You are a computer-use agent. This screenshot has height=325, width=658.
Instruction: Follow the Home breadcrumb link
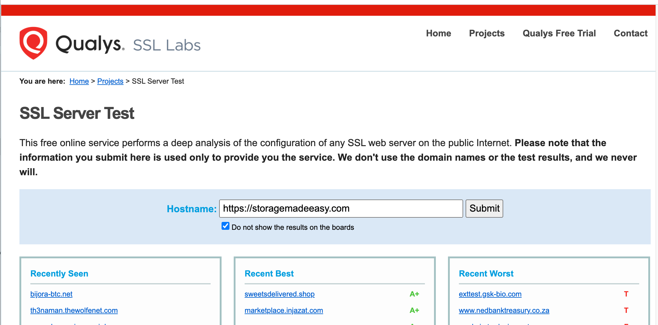(x=79, y=81)
